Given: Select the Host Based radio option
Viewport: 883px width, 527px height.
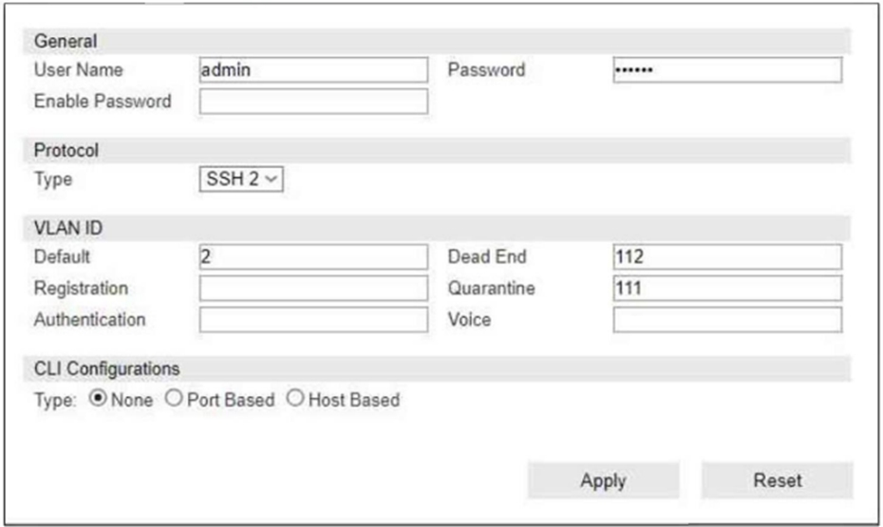Looking at the screenshot, I should 295,399.
